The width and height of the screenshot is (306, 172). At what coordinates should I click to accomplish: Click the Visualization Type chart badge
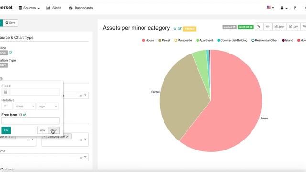click(x=3, y=65)
